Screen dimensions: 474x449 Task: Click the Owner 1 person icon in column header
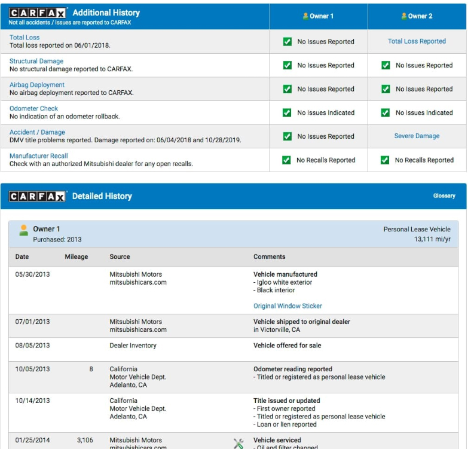point(305,16)
